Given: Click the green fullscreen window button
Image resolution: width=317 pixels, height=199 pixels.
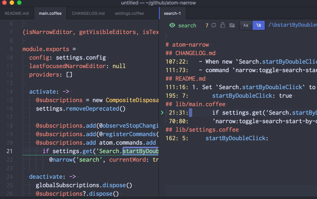Looking at the screenshot, I should click(x=19, y=3).
